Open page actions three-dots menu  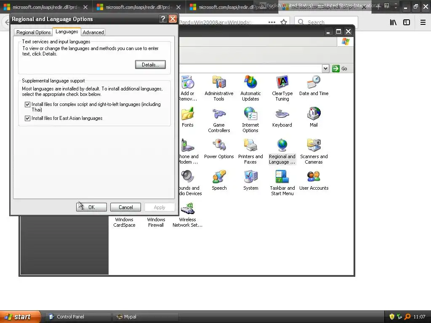pos(272,22)
